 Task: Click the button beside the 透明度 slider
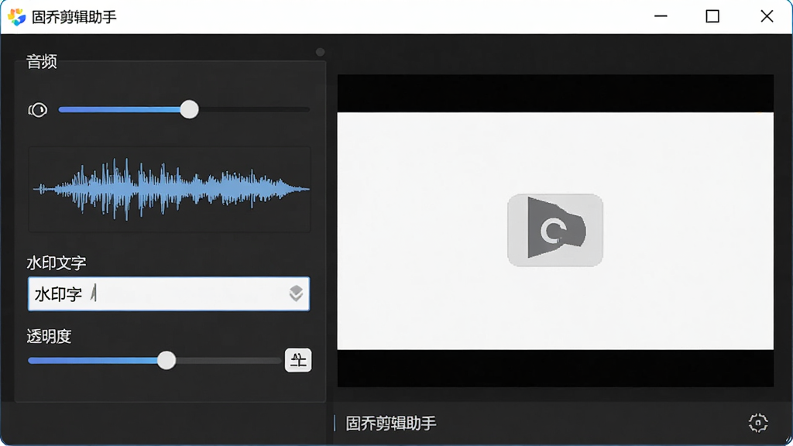[x=298, y=360]
